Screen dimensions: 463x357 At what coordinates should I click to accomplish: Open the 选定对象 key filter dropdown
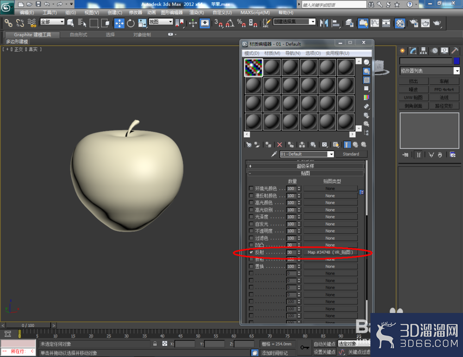[354, 344]
